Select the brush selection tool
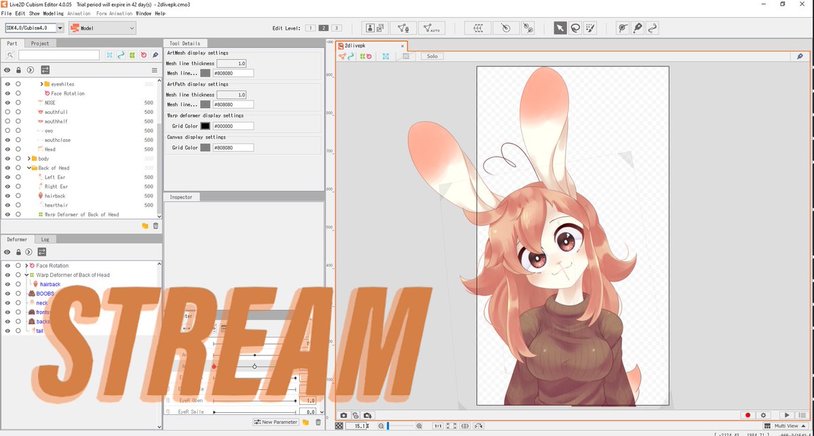This screenshot has width=814, height=436. click(x=589, y=28)
